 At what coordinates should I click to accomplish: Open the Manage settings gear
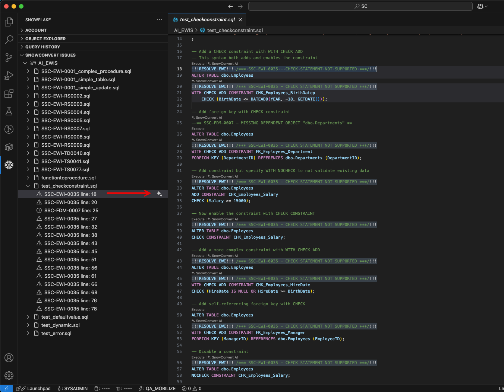pyautogui.click(x=9, y=375)
